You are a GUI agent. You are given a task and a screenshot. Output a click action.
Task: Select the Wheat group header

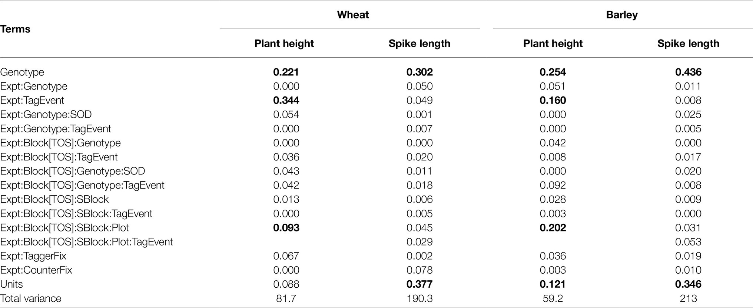pyautogui.click(x=353, y=15)
